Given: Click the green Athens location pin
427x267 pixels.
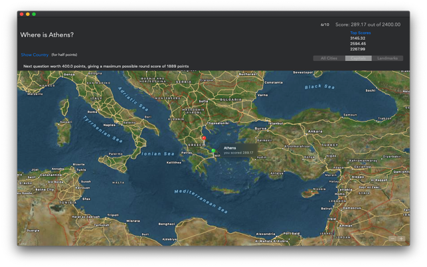Looking at the screenshot, I should pyautogui.click(x=213, y=151).
